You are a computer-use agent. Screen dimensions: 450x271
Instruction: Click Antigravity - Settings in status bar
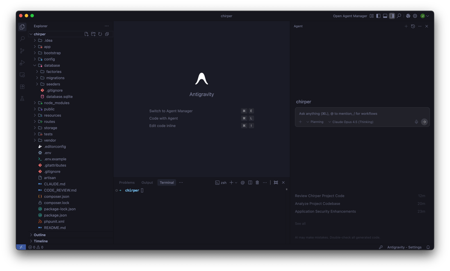coord(404,247)
